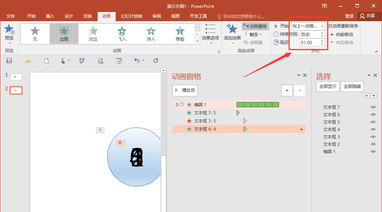The height and width of the screenshot is (212, 382).
Task: Choose the Fly In (飞入) animation effect
Action: [122, 34]
